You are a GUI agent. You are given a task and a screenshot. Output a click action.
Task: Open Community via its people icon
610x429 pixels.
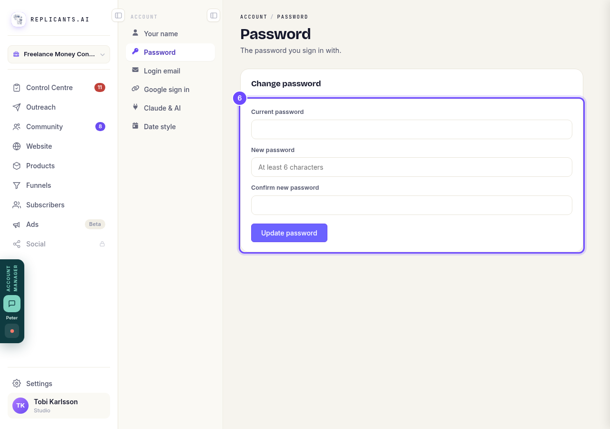pyautogui.click(x=17, y=127)
